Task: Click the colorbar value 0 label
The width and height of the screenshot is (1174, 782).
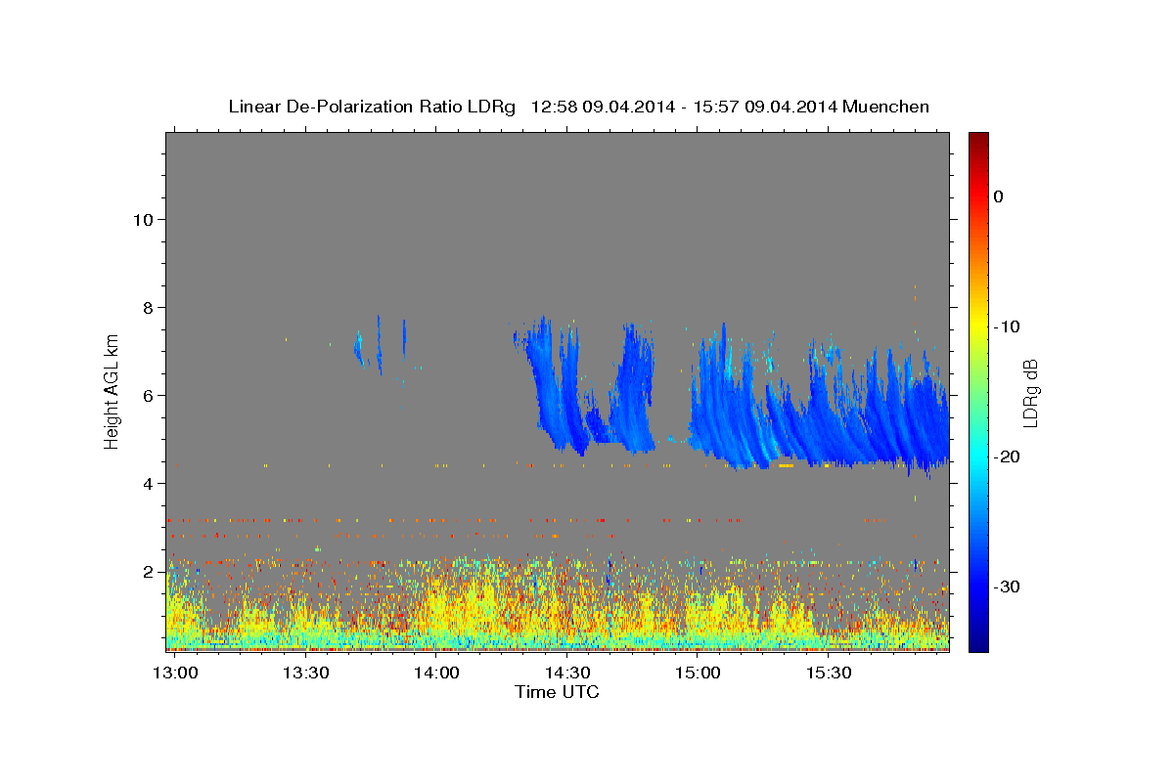Action: click(x=998, y=196)
